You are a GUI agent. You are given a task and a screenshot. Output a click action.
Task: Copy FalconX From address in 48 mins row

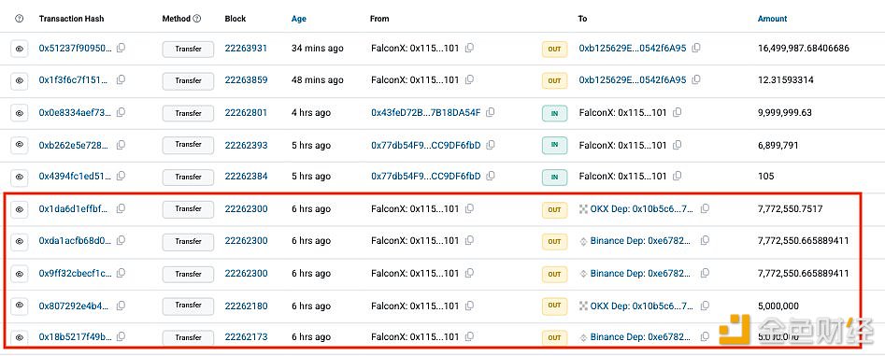pyautogui.click(x=469, y=80)
